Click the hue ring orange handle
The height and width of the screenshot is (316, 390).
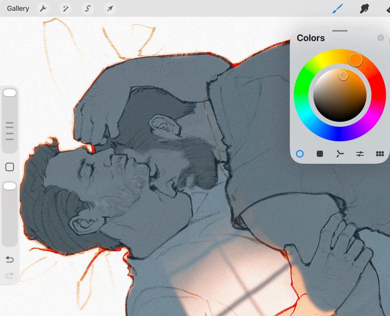pyautogui.click(x=356, y=59)
